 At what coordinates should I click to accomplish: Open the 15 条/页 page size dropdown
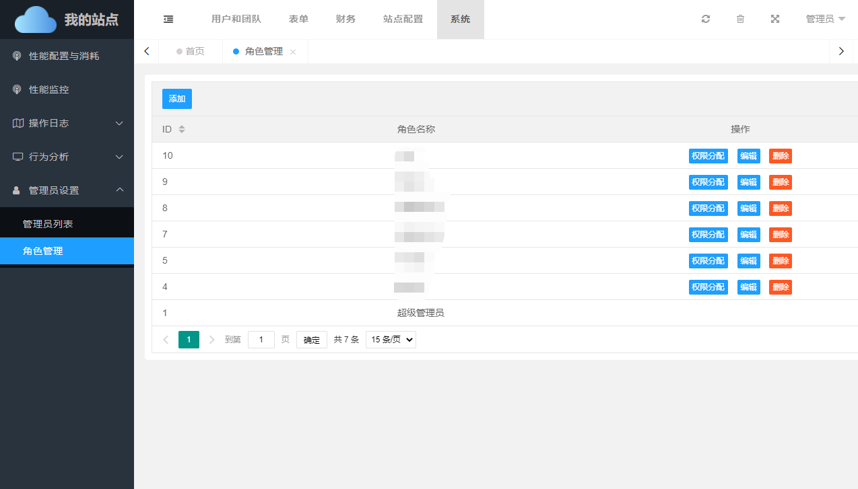pos(391,340)
